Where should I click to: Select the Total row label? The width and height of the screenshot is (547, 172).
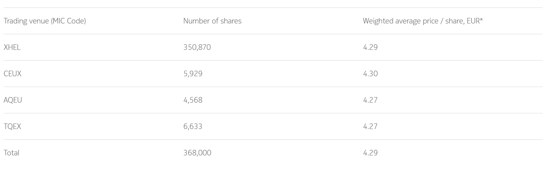pyautogui.click(x=11, y=153)
